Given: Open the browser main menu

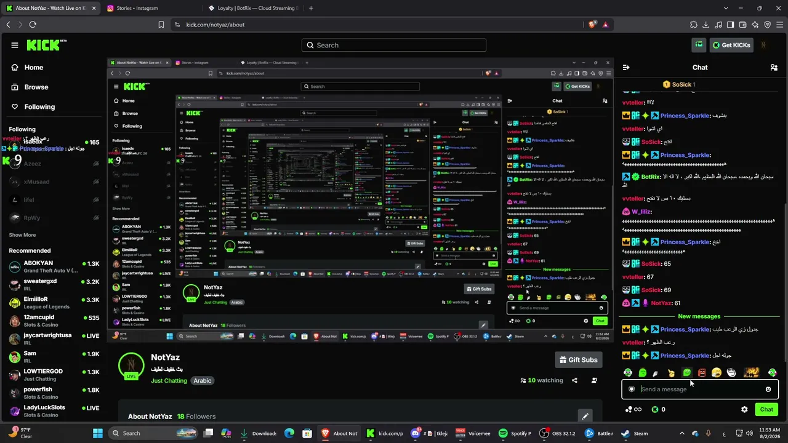Looking at the screenshot, I should [780, 25].
